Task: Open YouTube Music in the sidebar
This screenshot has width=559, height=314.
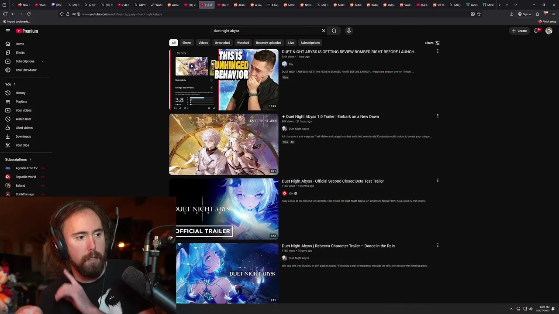Action: pos(26,70)
